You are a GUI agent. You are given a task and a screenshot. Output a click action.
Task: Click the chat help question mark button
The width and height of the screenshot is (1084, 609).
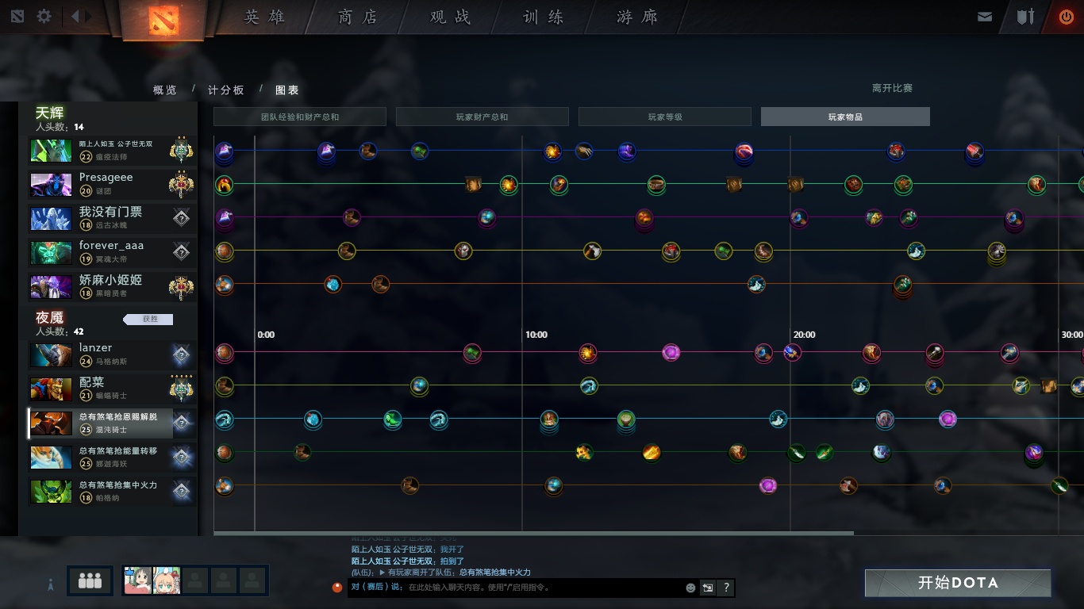click(x=725, y=588)
